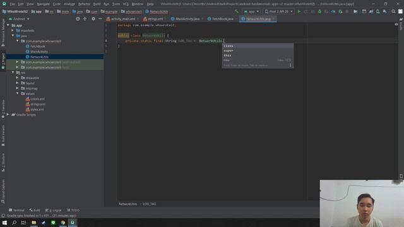Viewport: 404px width, 227px height.
Task: Open Project panel settings gear
Action: point(93,19)
